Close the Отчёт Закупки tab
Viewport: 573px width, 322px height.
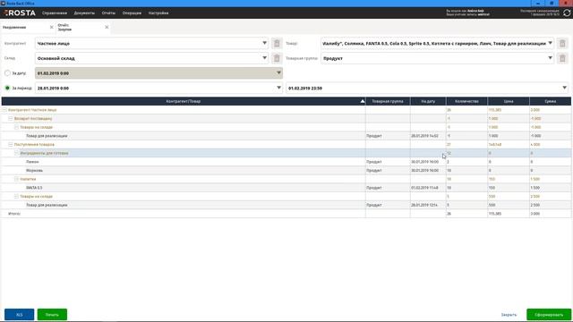point(107,27)
